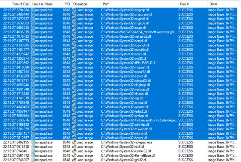
Task: Click the Process Name column header
Action: tap(42, 4)
